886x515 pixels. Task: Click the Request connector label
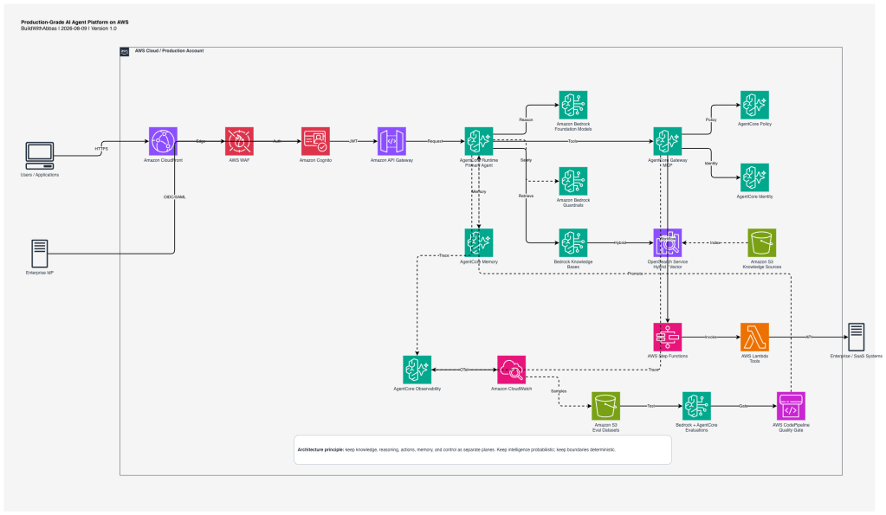(x=435, y=141)
